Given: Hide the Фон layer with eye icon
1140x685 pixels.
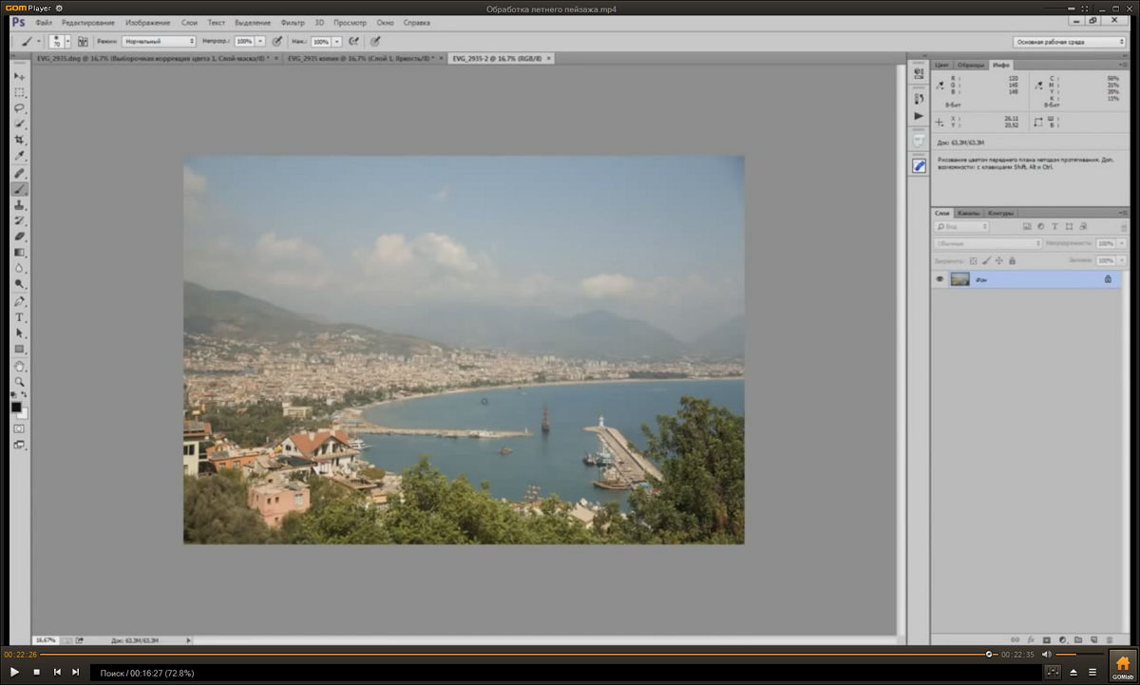Looking at the screenshot, I should (940, 279).
